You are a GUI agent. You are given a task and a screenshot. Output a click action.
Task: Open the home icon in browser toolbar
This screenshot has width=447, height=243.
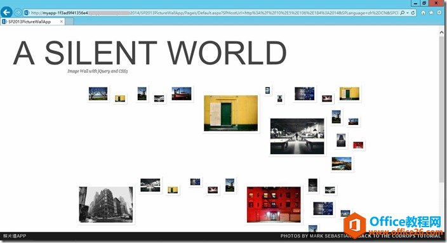[x=423, y=13]
